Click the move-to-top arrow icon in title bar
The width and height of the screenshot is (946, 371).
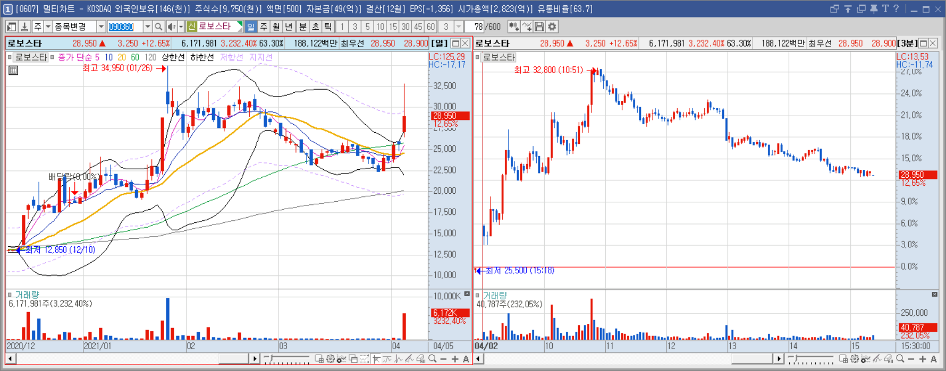click(x=848, y=8)
